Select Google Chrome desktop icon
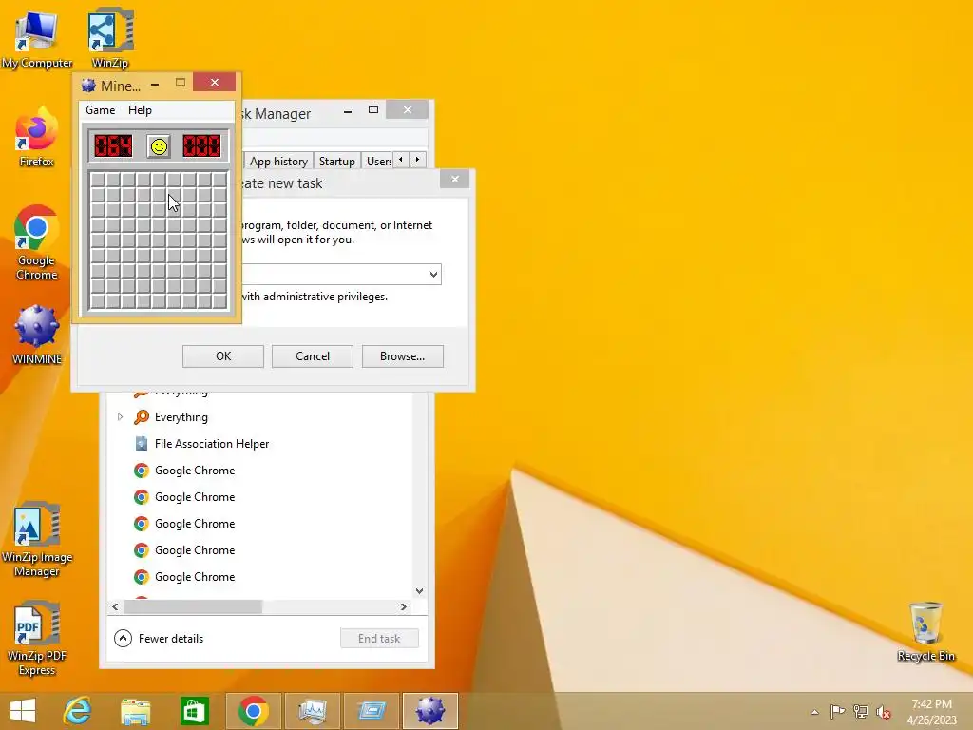Screen dimensions: 973x730 [37, 242]
